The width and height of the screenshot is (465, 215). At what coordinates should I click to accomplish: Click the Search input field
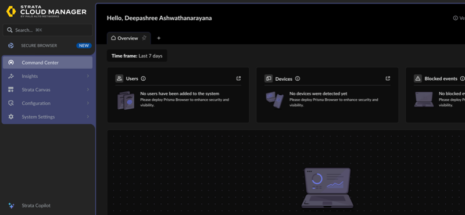[x=48, y=30]
